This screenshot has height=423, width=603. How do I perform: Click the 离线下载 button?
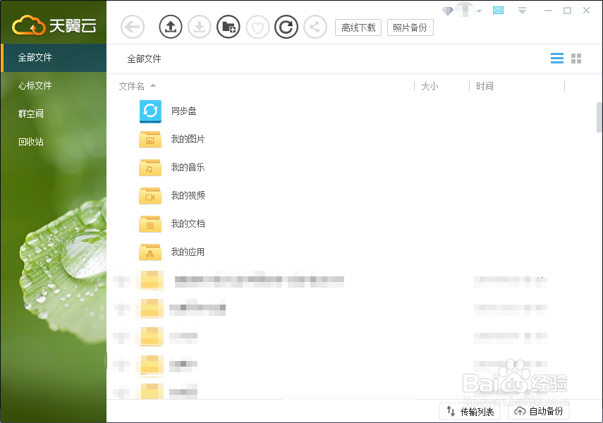[358, 27]
